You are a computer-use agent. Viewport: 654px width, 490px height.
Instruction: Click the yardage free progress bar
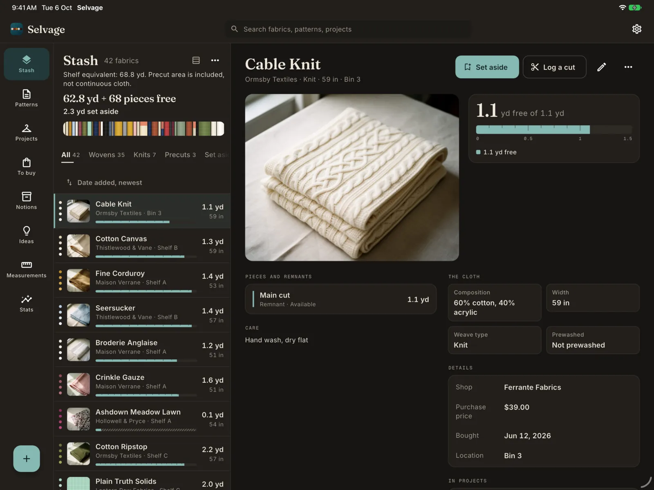click(x=554, y=129)
